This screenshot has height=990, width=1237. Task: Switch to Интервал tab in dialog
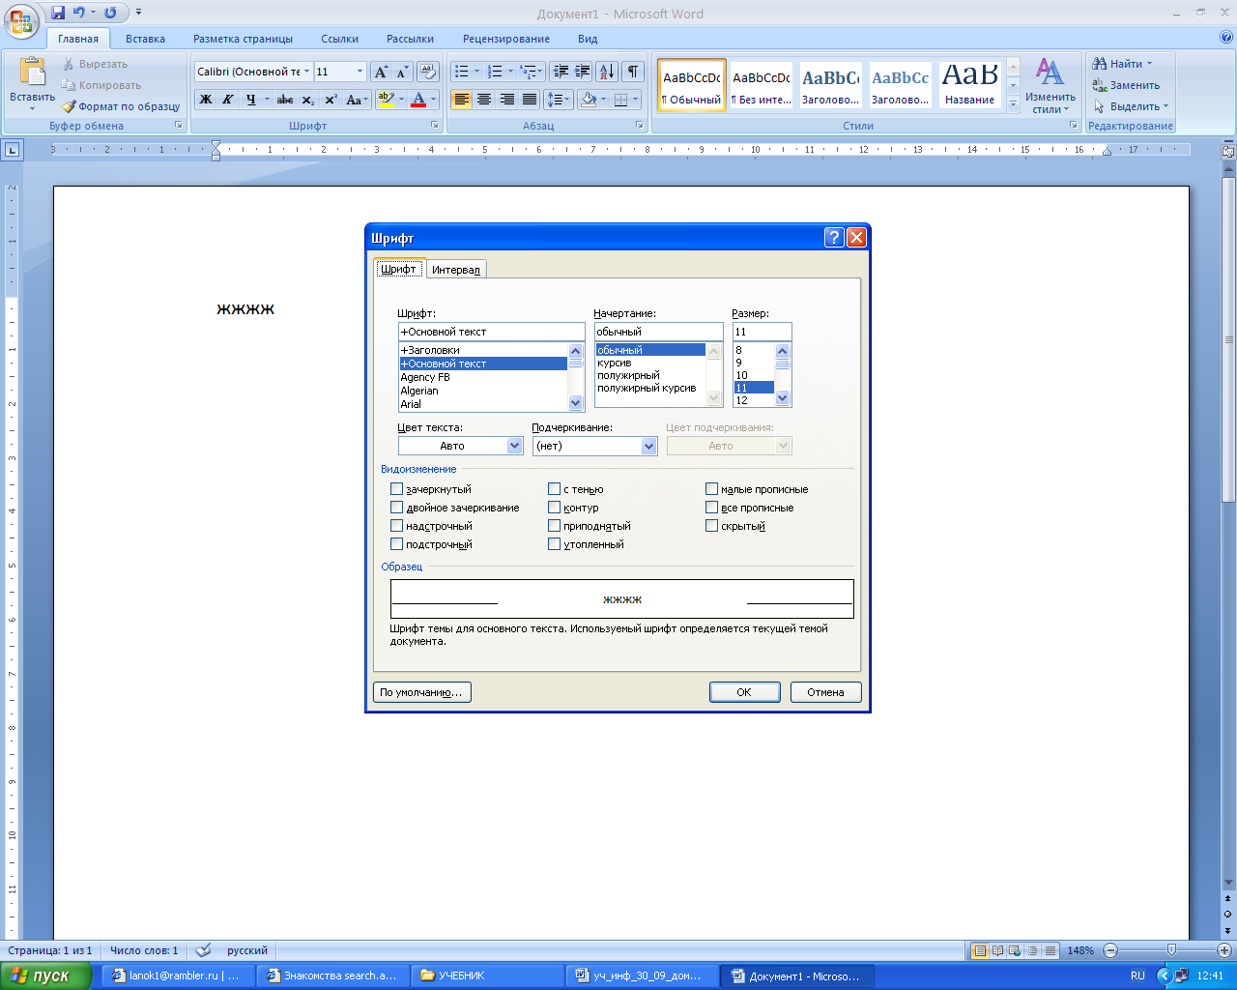point(455,270)
